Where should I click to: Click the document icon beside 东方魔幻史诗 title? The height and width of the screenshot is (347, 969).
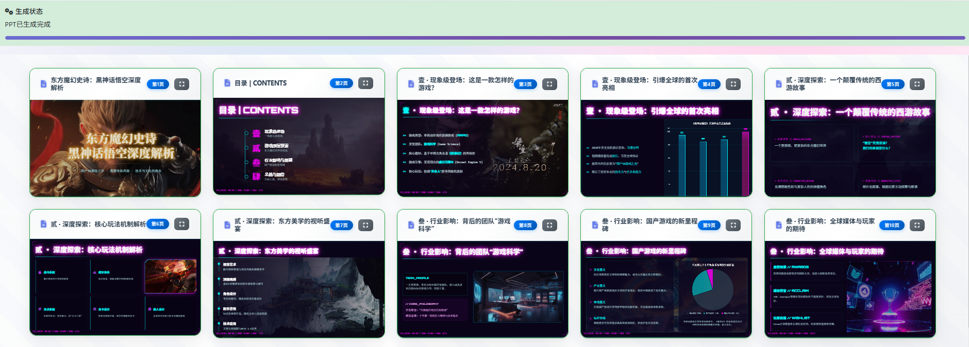point(43,84)
